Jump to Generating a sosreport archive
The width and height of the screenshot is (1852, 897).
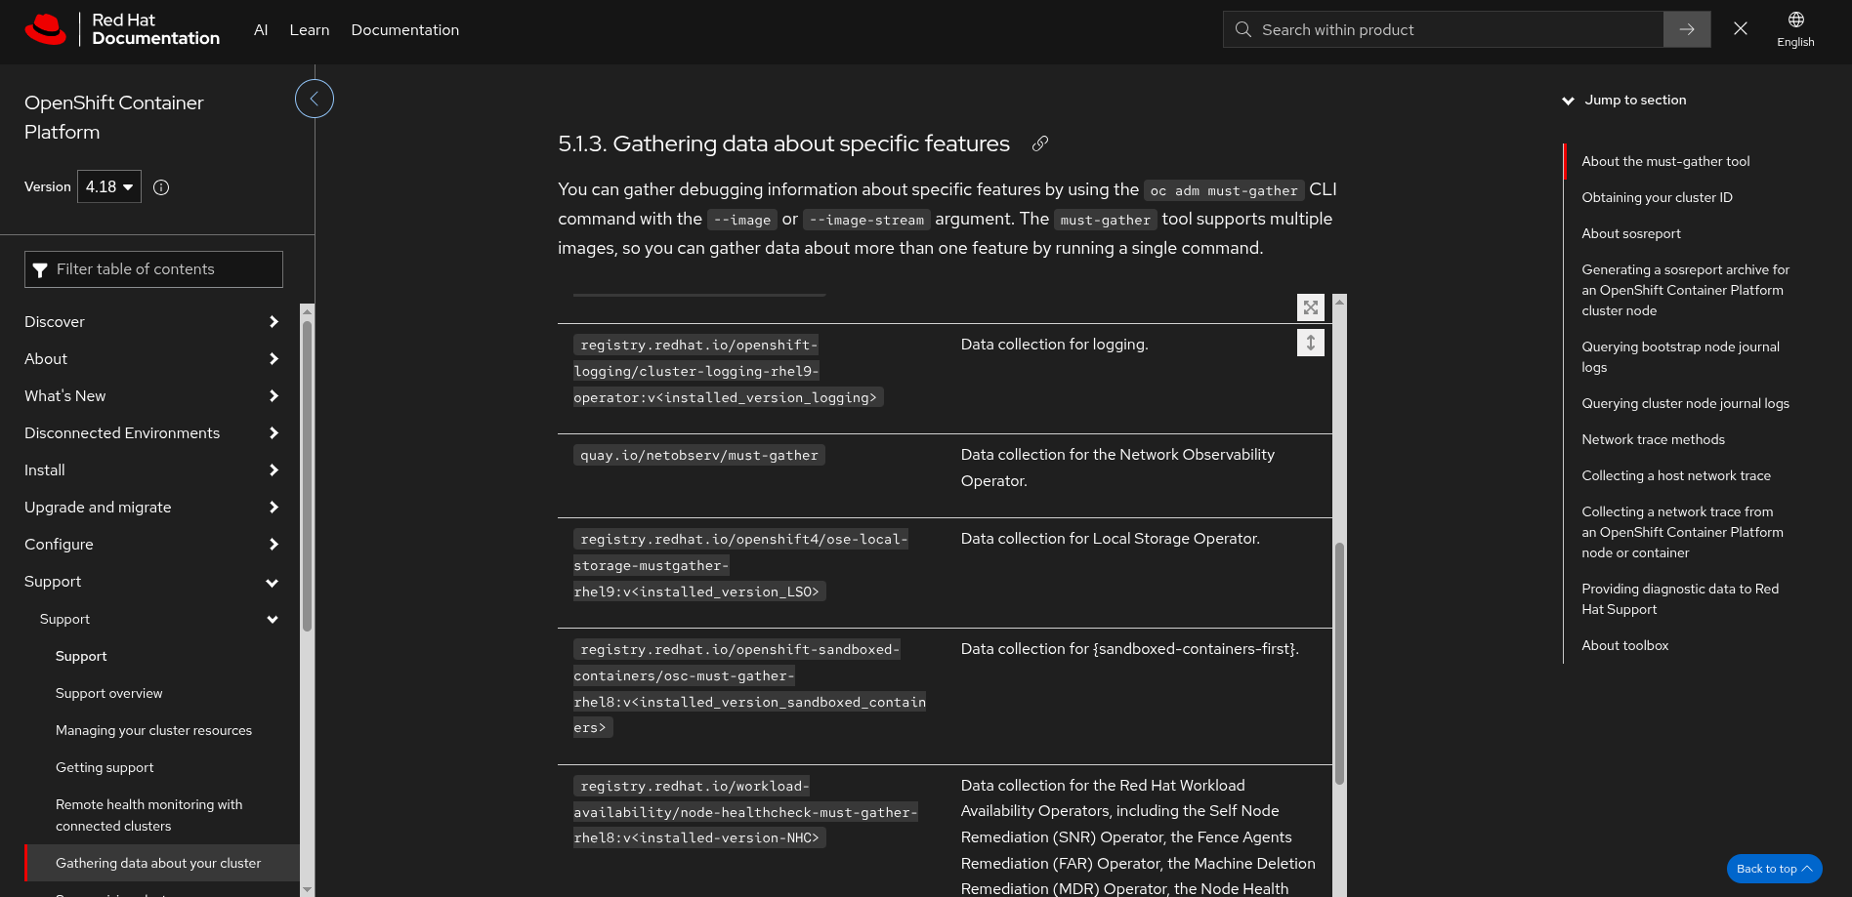1685,290
